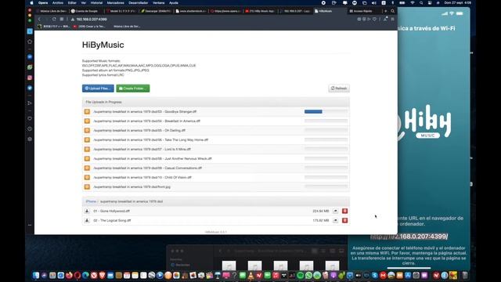Click the Goodbye Stranger upload progress bar
The image size is (501, 282).
(x=326, y=111)
